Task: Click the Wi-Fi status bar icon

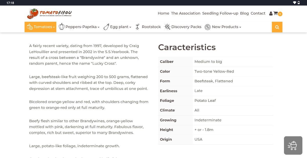Action: pyautogui.click(x=294, y=3)
